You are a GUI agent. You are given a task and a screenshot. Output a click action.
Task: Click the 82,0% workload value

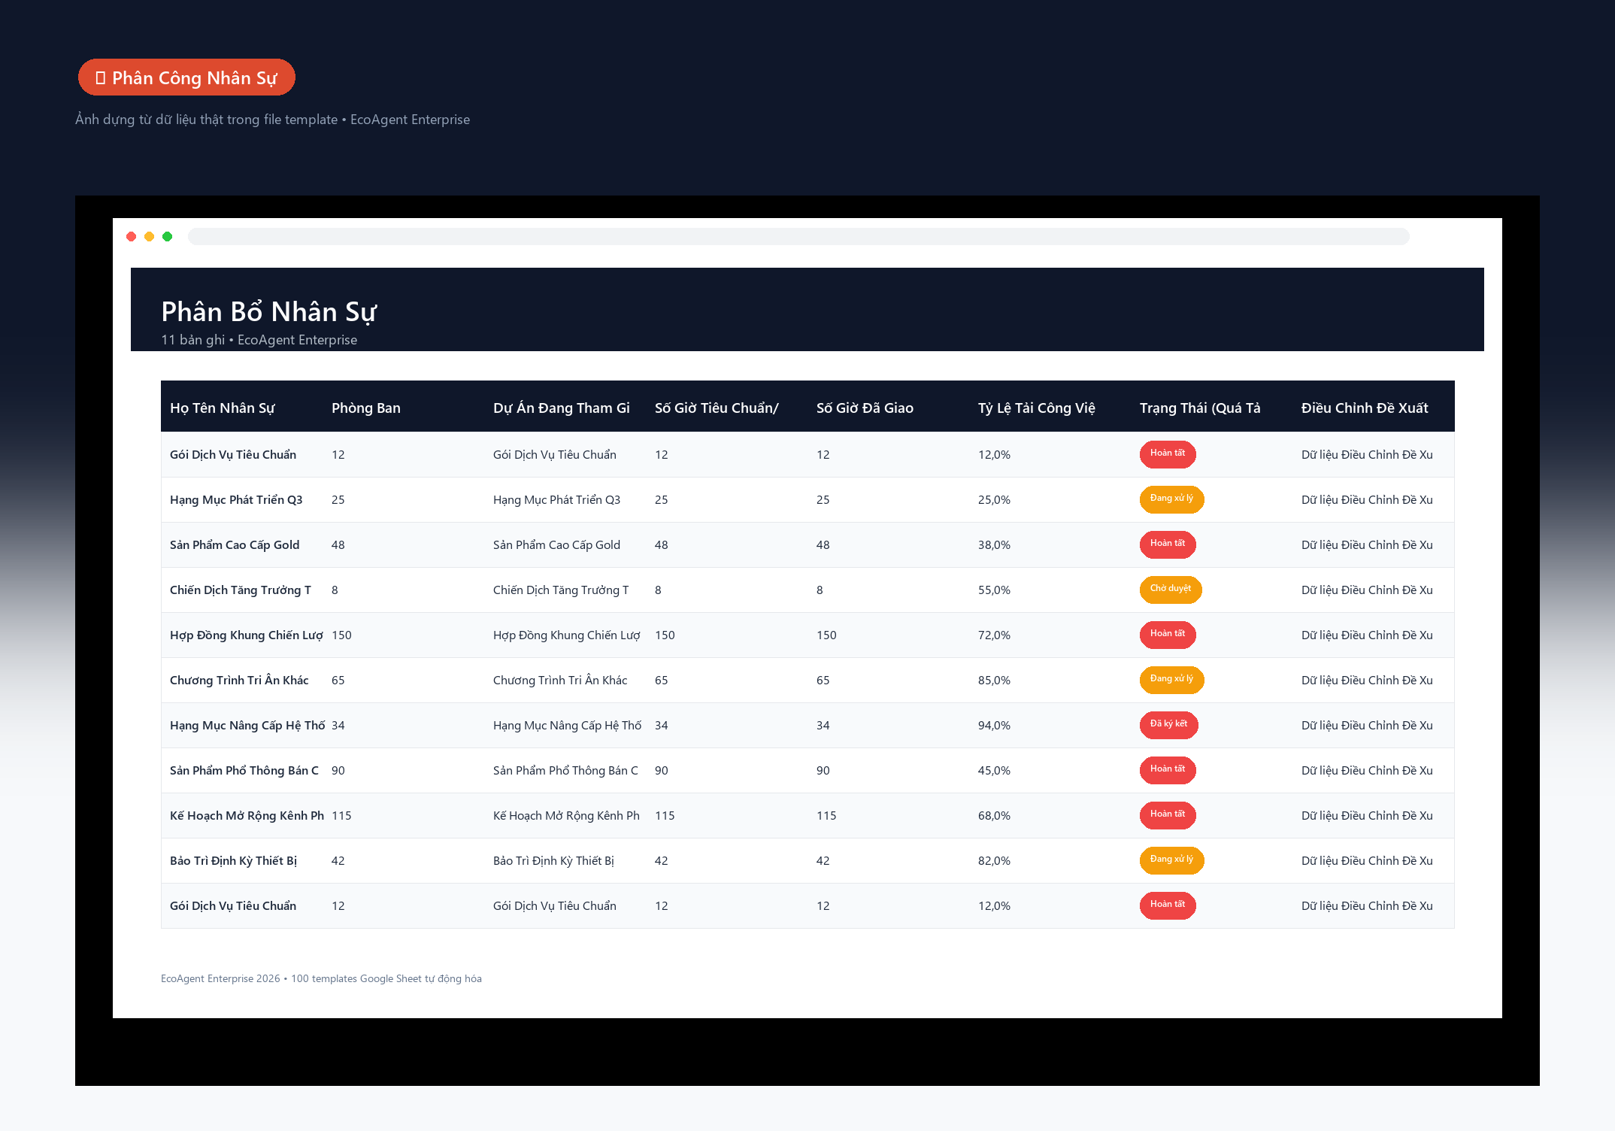pyautogui.click(x=994, y=861)
